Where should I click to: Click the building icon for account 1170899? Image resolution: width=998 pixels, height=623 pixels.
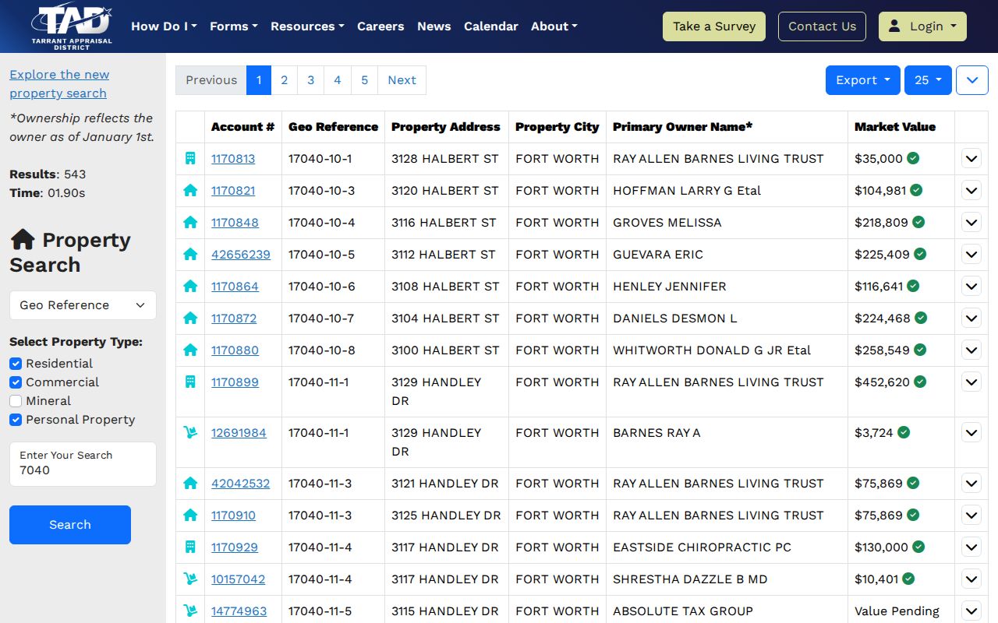[190, 382]
